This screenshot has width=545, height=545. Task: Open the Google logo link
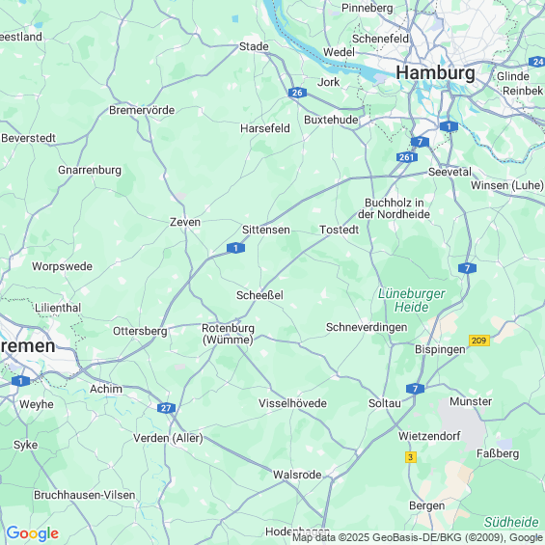(33, 533)
